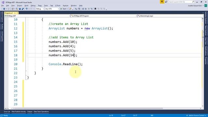
Task: Open the Web Publish Activity panel tab
Action: [x=19, y=111]
